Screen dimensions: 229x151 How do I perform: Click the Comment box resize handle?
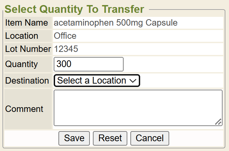point(219,122)
